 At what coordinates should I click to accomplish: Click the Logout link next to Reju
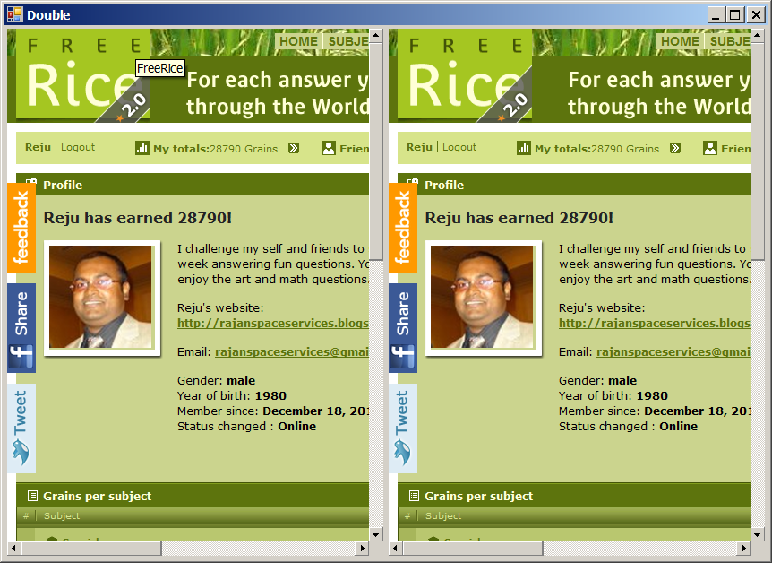click(x=77, y=148)
